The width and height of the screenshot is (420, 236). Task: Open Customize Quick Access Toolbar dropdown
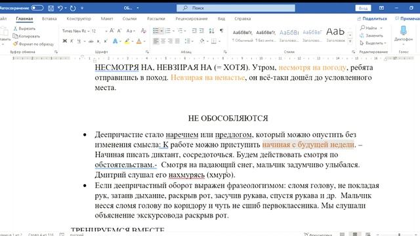coord(82,8)
